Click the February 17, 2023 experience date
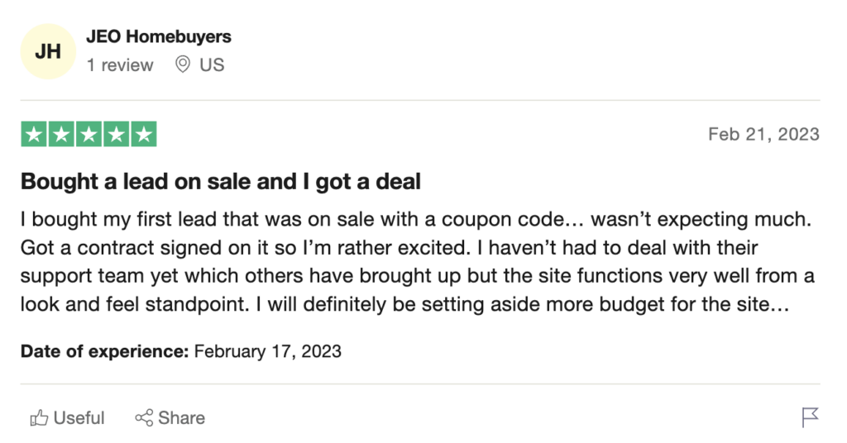The image size is (847, 443). coord(267,351)
